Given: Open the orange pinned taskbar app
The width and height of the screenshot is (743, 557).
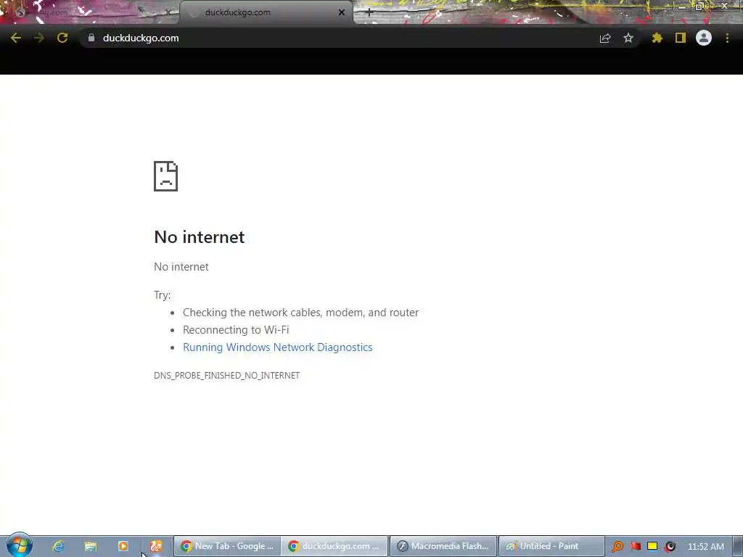Looking at the screenshot, I should 156,546.
